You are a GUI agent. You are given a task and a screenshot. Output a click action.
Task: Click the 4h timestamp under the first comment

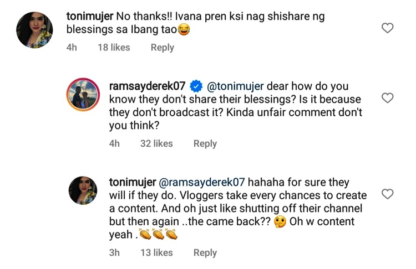72,48
